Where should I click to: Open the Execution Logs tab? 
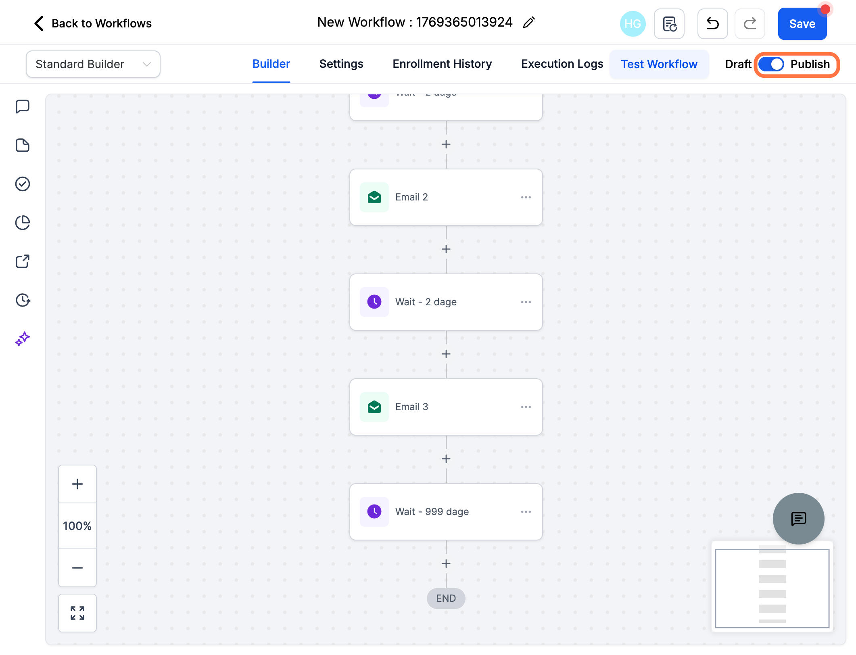point(562,64)
